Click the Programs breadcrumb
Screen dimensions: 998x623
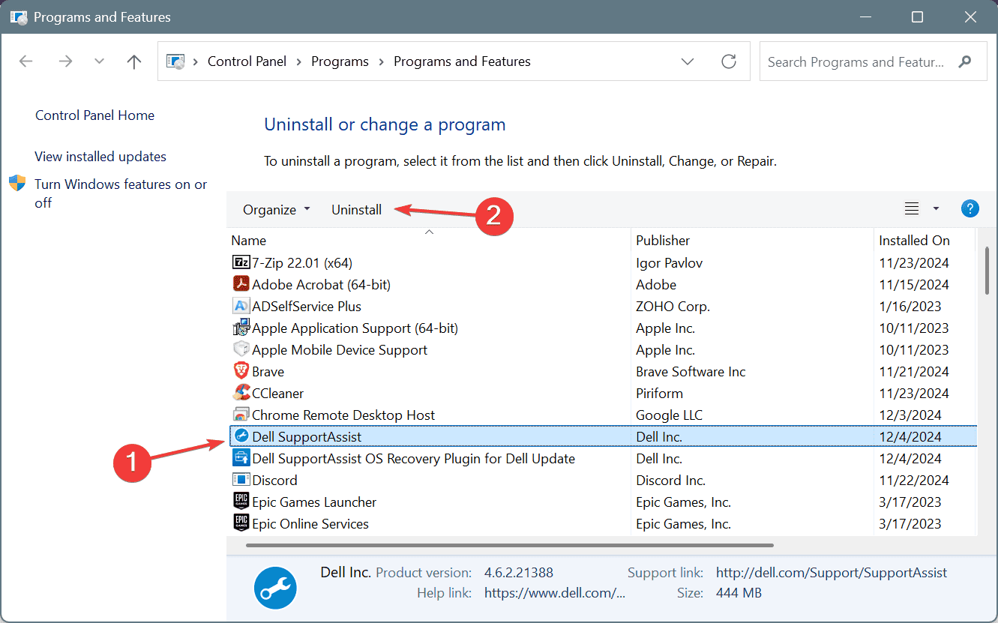[x=340, y=61]
